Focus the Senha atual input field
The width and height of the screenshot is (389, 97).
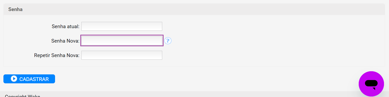[x=122, y=26]
